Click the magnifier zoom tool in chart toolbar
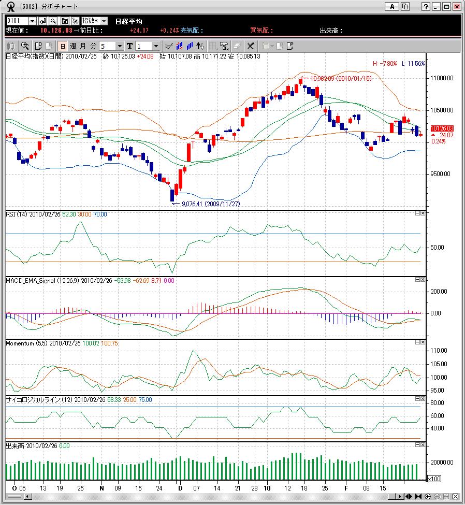Image resolution: width=465 pixels, height=505 pixels. coord(25,46)
